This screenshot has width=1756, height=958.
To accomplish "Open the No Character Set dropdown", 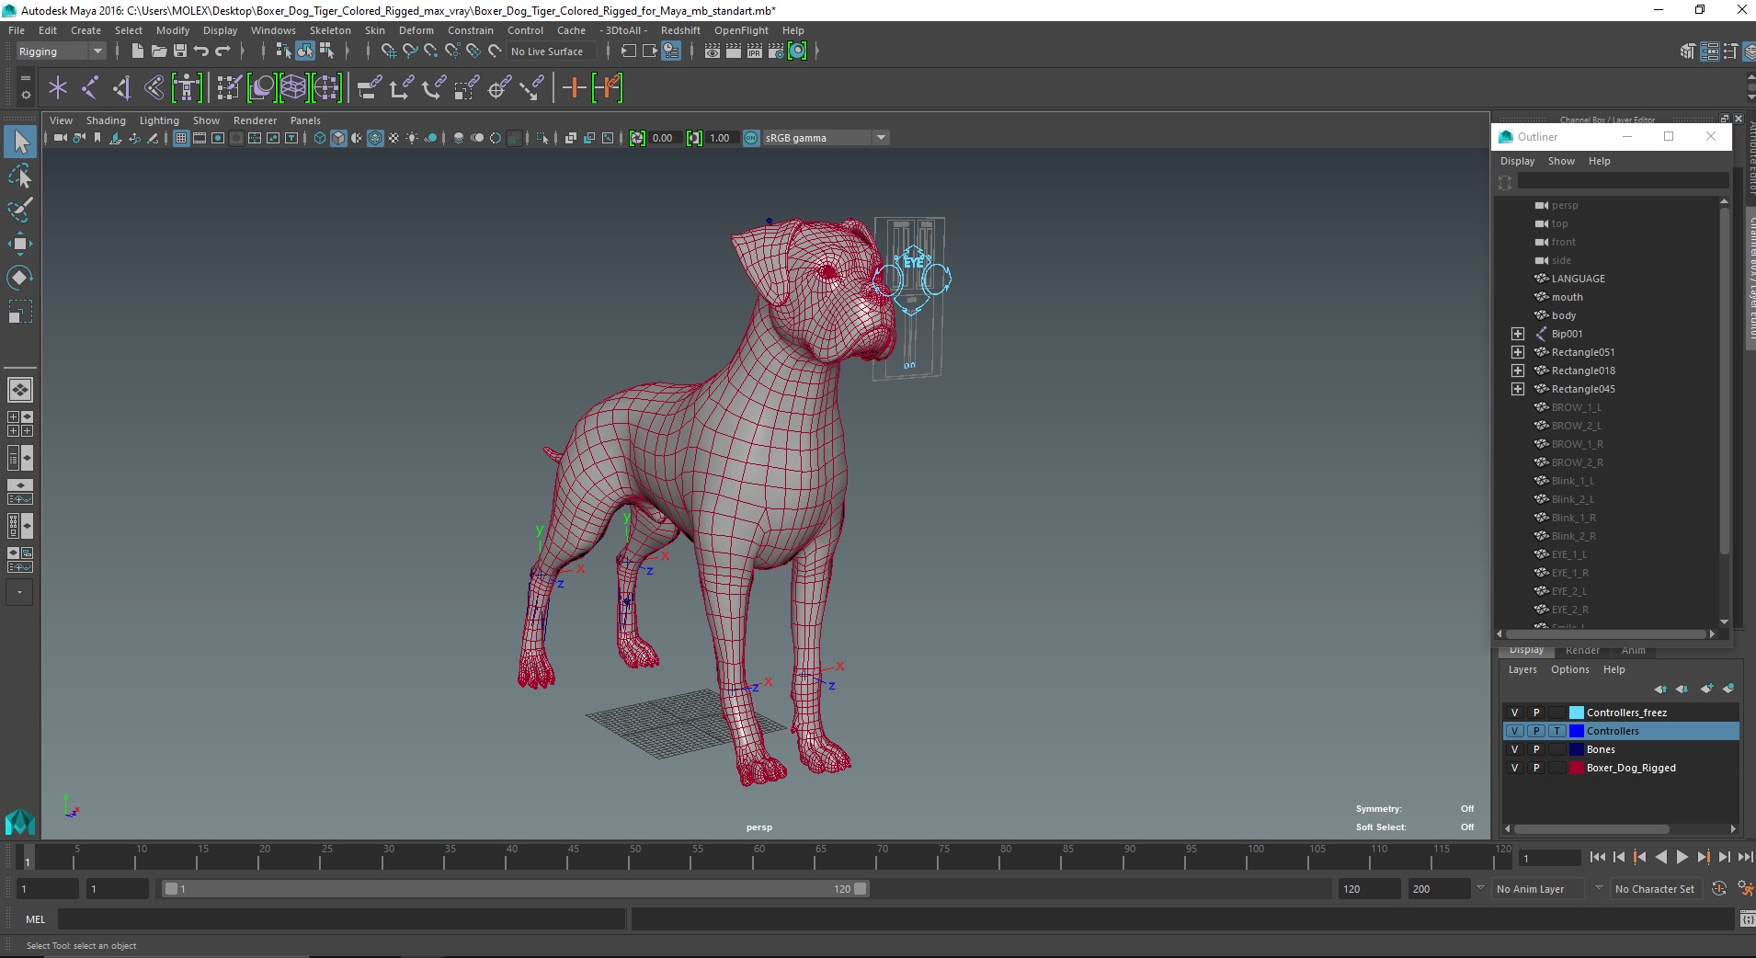I will pos(1654,889).
